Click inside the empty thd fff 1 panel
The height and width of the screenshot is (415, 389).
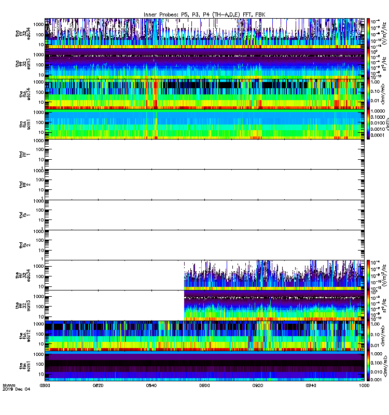(204, 154)
